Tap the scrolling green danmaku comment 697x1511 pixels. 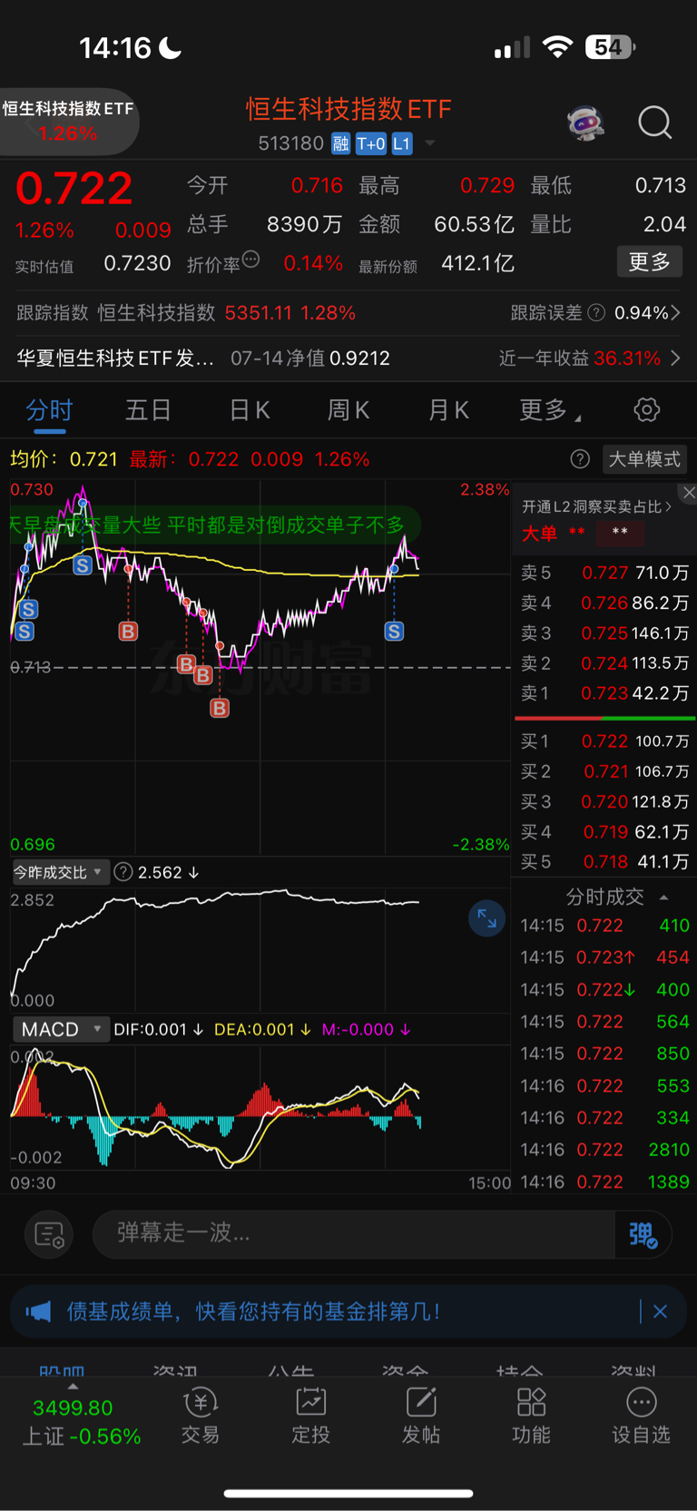214,525
